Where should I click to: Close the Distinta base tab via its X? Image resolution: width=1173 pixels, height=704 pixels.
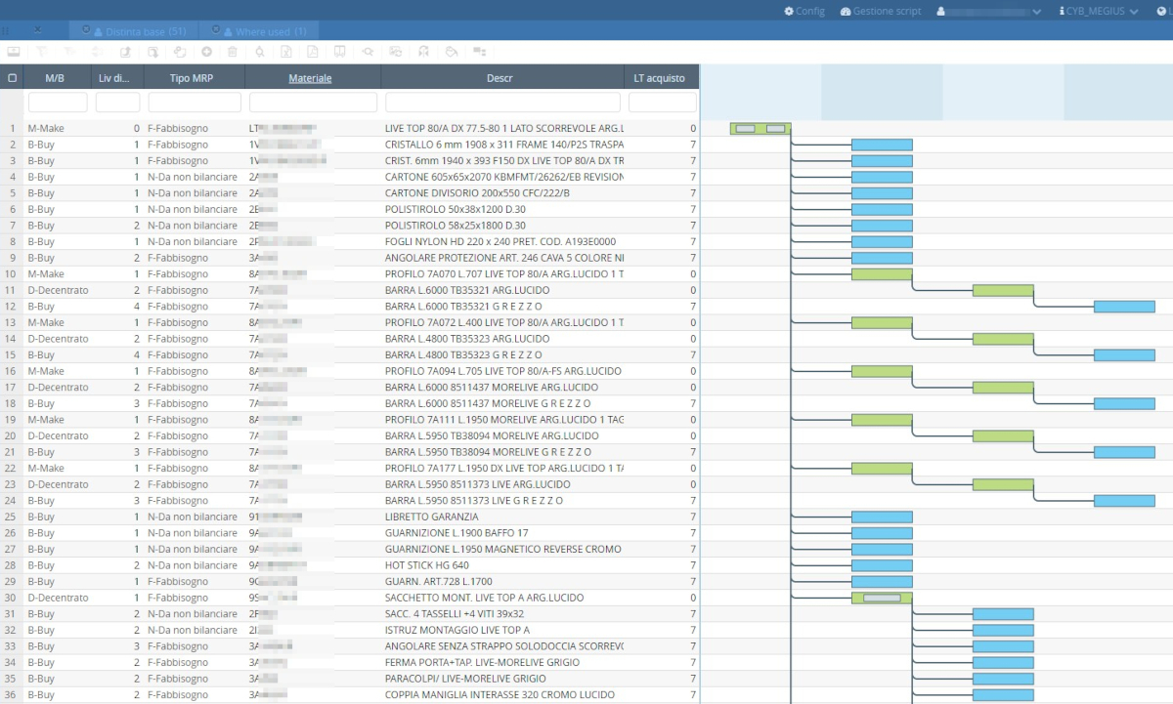pyautogui.click(x=86, y=29)
